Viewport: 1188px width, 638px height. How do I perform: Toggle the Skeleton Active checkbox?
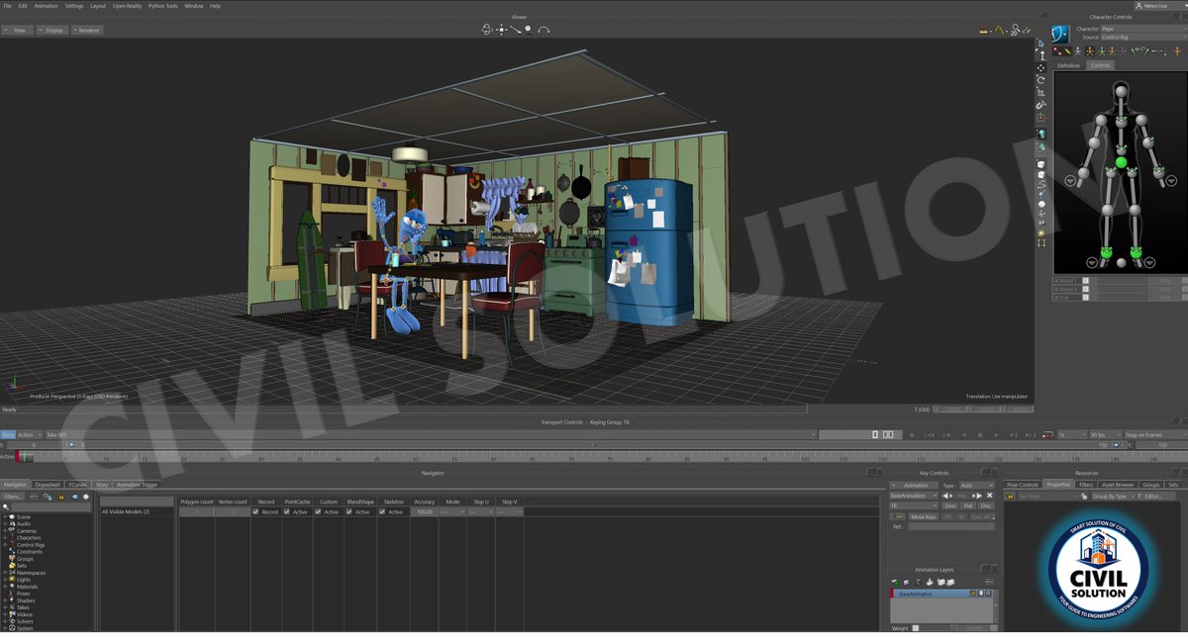[382, 512]
